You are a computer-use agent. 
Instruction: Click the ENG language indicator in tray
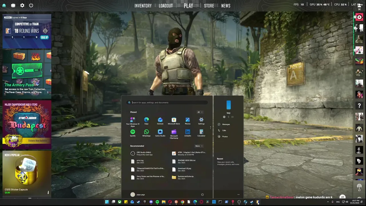(338, 202)
